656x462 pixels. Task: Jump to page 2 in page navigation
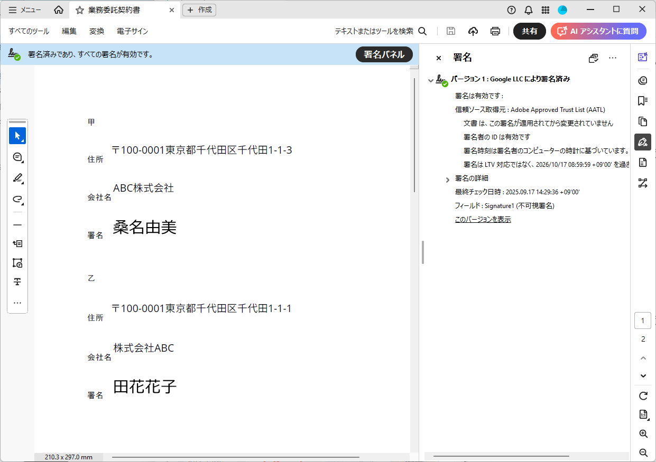coord(643,339)
